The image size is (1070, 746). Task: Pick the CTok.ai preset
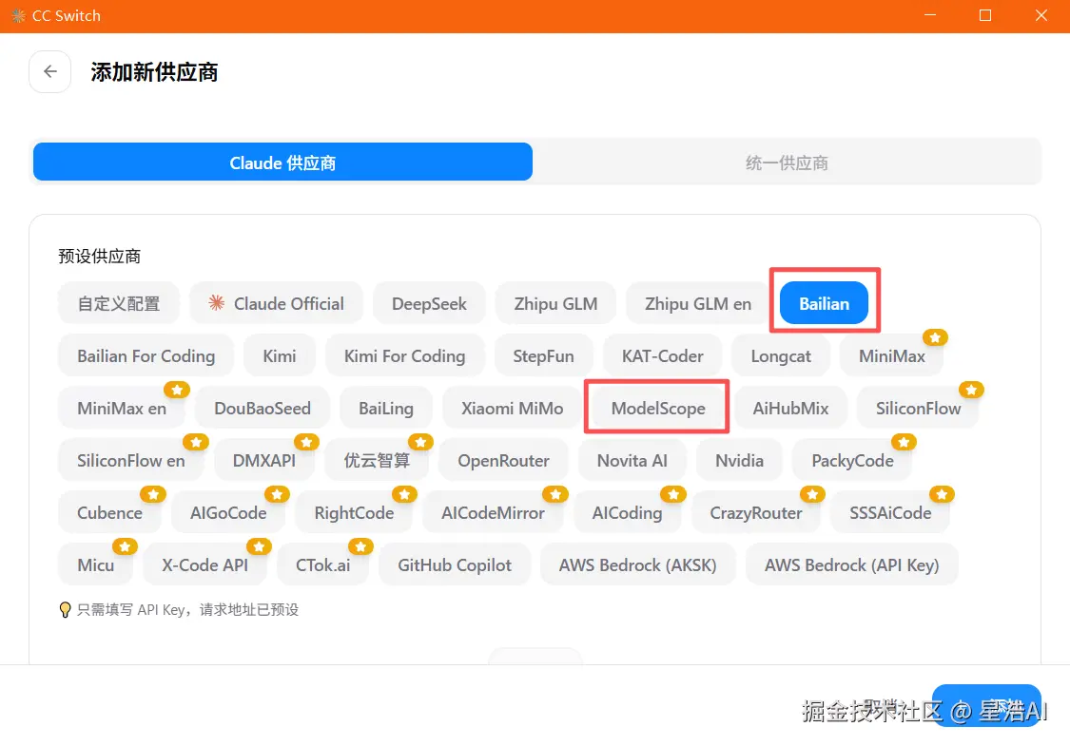(322, 565)
